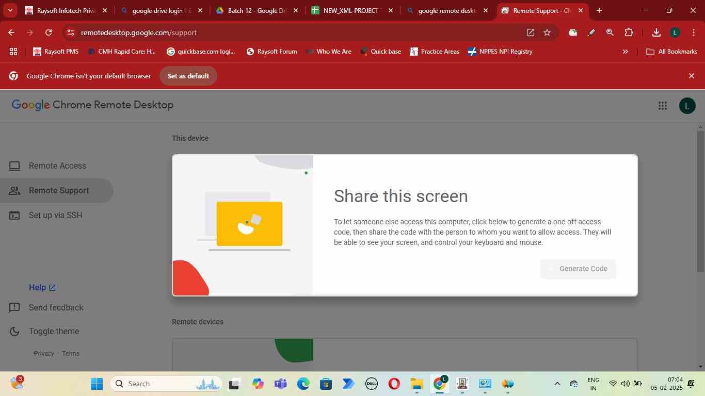The image size is (705, 396).
Task: Open Windows Start menu
Action: pyautogui.click(x=97, y=384)
